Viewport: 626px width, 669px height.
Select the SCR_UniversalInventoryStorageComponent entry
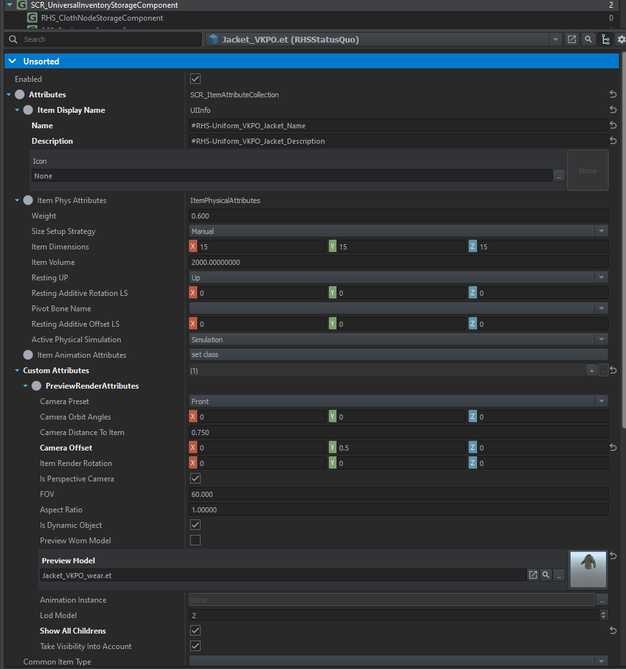[104, 5]
